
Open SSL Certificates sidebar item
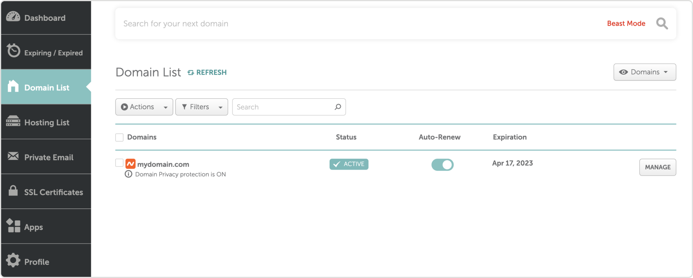[x=46, y=191]
